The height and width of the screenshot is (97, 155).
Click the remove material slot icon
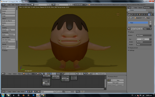click(x=150, y=24)
